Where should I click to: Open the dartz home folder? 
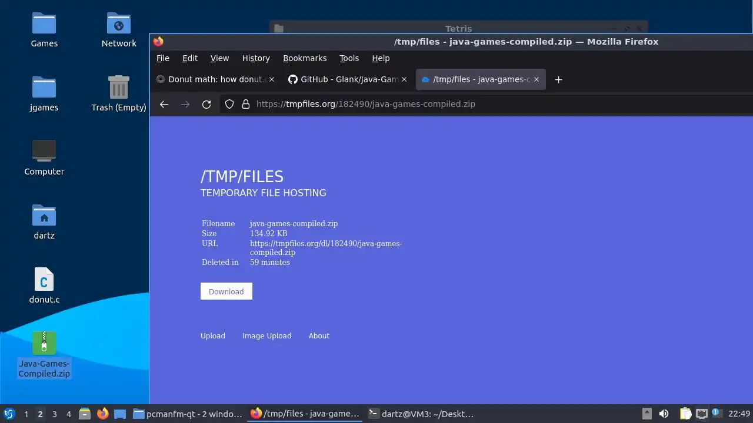coord(44,221)
